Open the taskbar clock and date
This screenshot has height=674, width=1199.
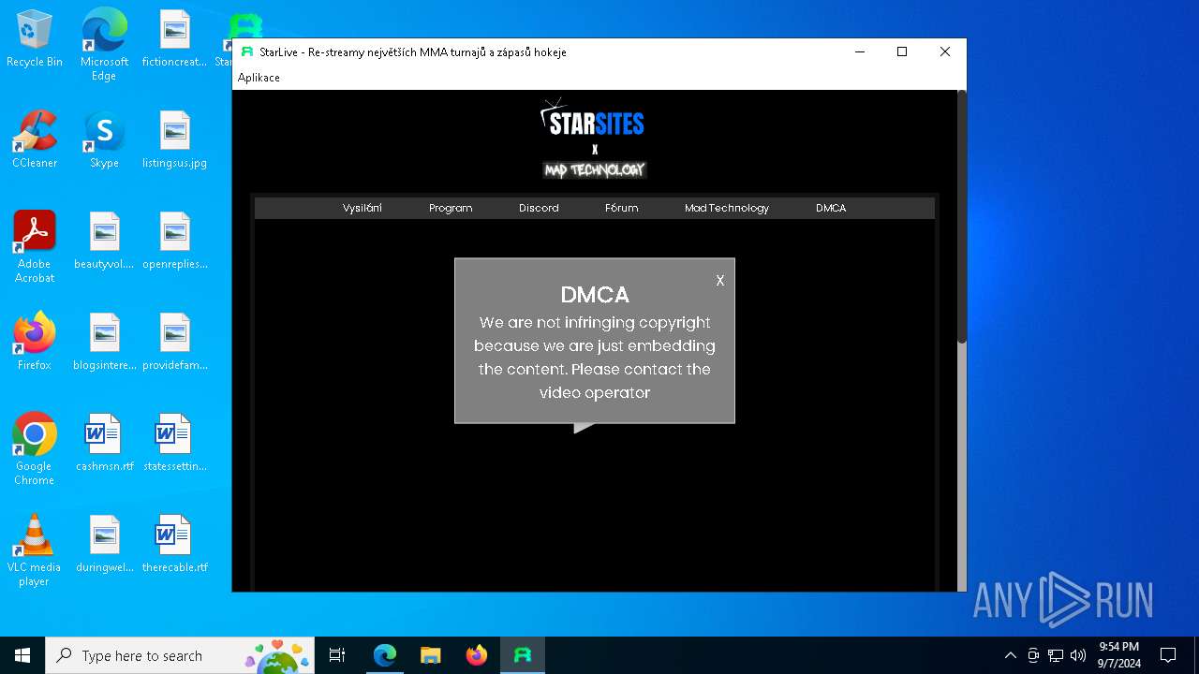click(1119, 655)
